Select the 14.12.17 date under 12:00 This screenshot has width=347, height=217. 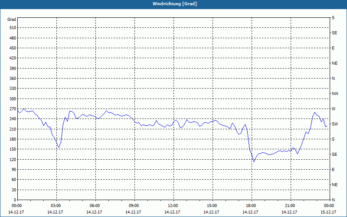click(172, 212)
